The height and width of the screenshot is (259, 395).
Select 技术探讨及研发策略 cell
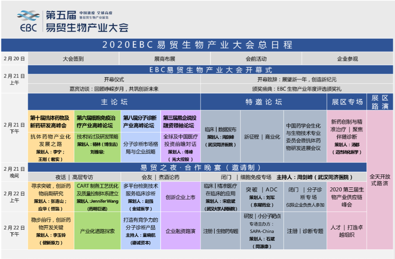click(x=97, y=147)
